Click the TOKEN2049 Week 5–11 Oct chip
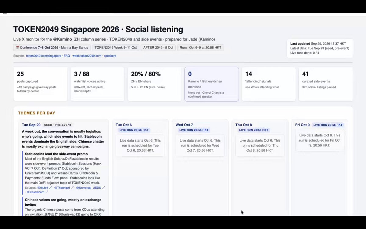The image size is (366, 229). 116,48
